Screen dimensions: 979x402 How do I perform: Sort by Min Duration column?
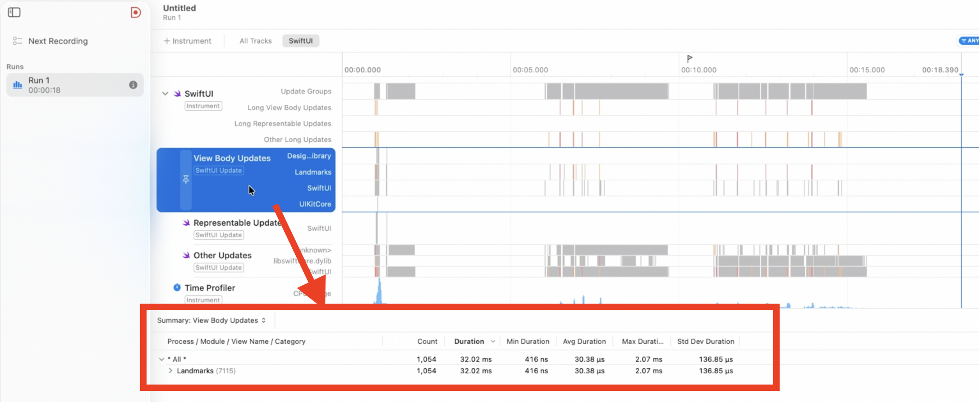point(528,342)
